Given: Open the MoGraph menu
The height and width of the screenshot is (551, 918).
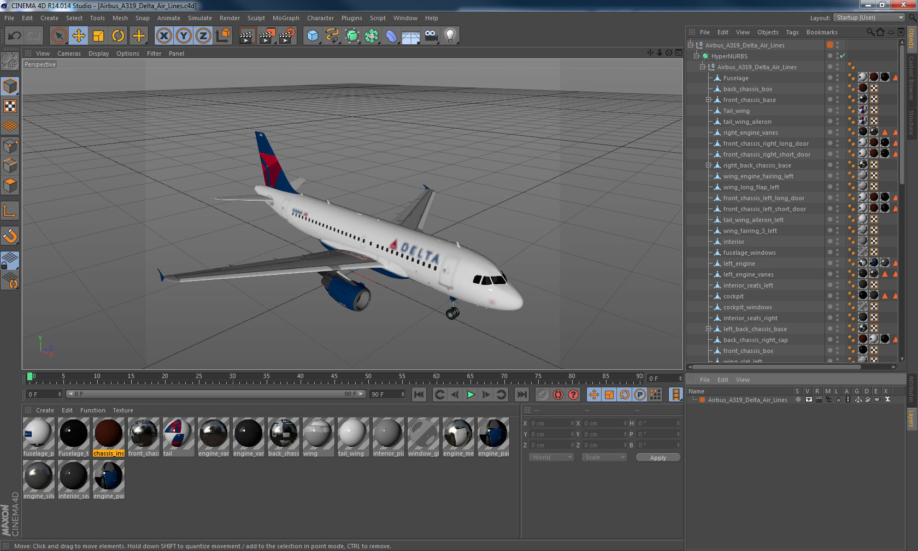Looking at the screenshot, I should tap(286, 18).
